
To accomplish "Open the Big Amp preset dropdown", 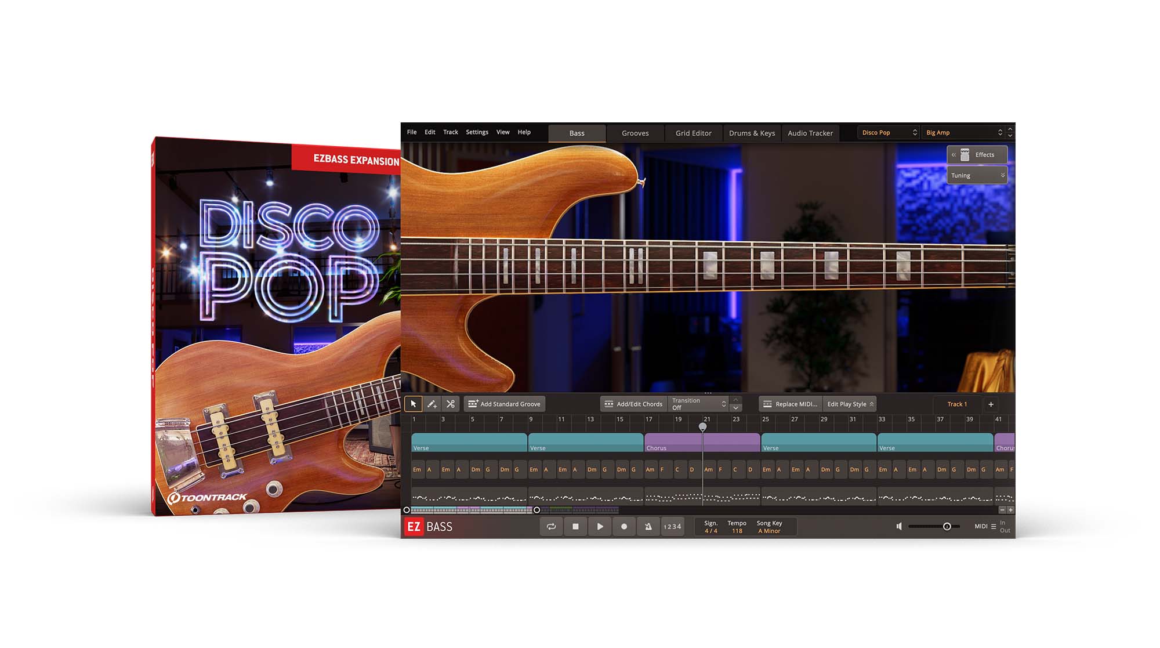I will [x=963, y=133].
